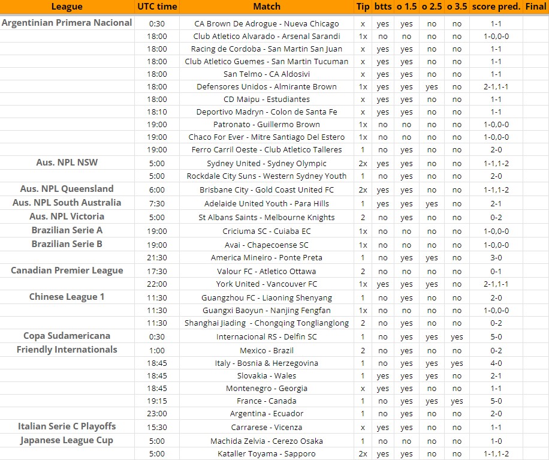The image size is (549, 460).
Task: Select the Canadian Premier League label
Action: coord(67,270)
